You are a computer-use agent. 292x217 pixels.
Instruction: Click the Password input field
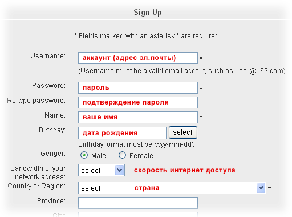pos(138,87)
